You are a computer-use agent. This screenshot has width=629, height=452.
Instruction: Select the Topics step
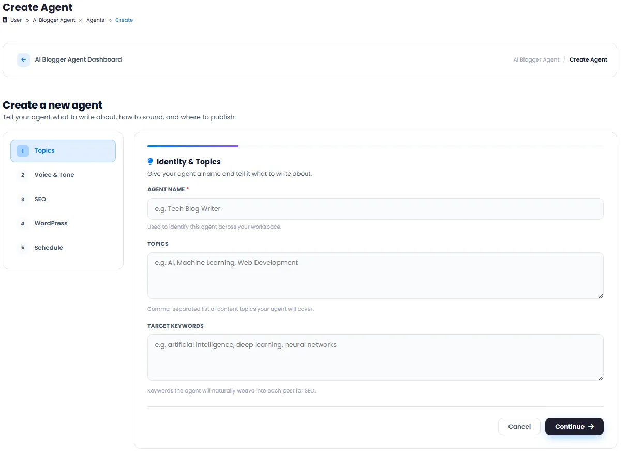63,151
